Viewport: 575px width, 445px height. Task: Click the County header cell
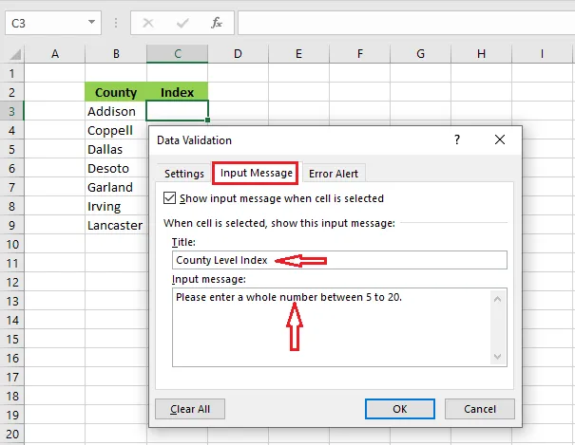[116, 92]
